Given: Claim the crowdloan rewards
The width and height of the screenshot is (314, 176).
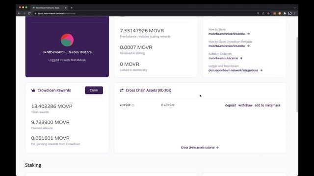Looking at the screenshot, I should pos(94,90).
